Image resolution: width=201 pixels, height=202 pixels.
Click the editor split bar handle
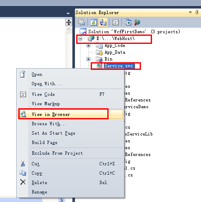tap(69, 22)
